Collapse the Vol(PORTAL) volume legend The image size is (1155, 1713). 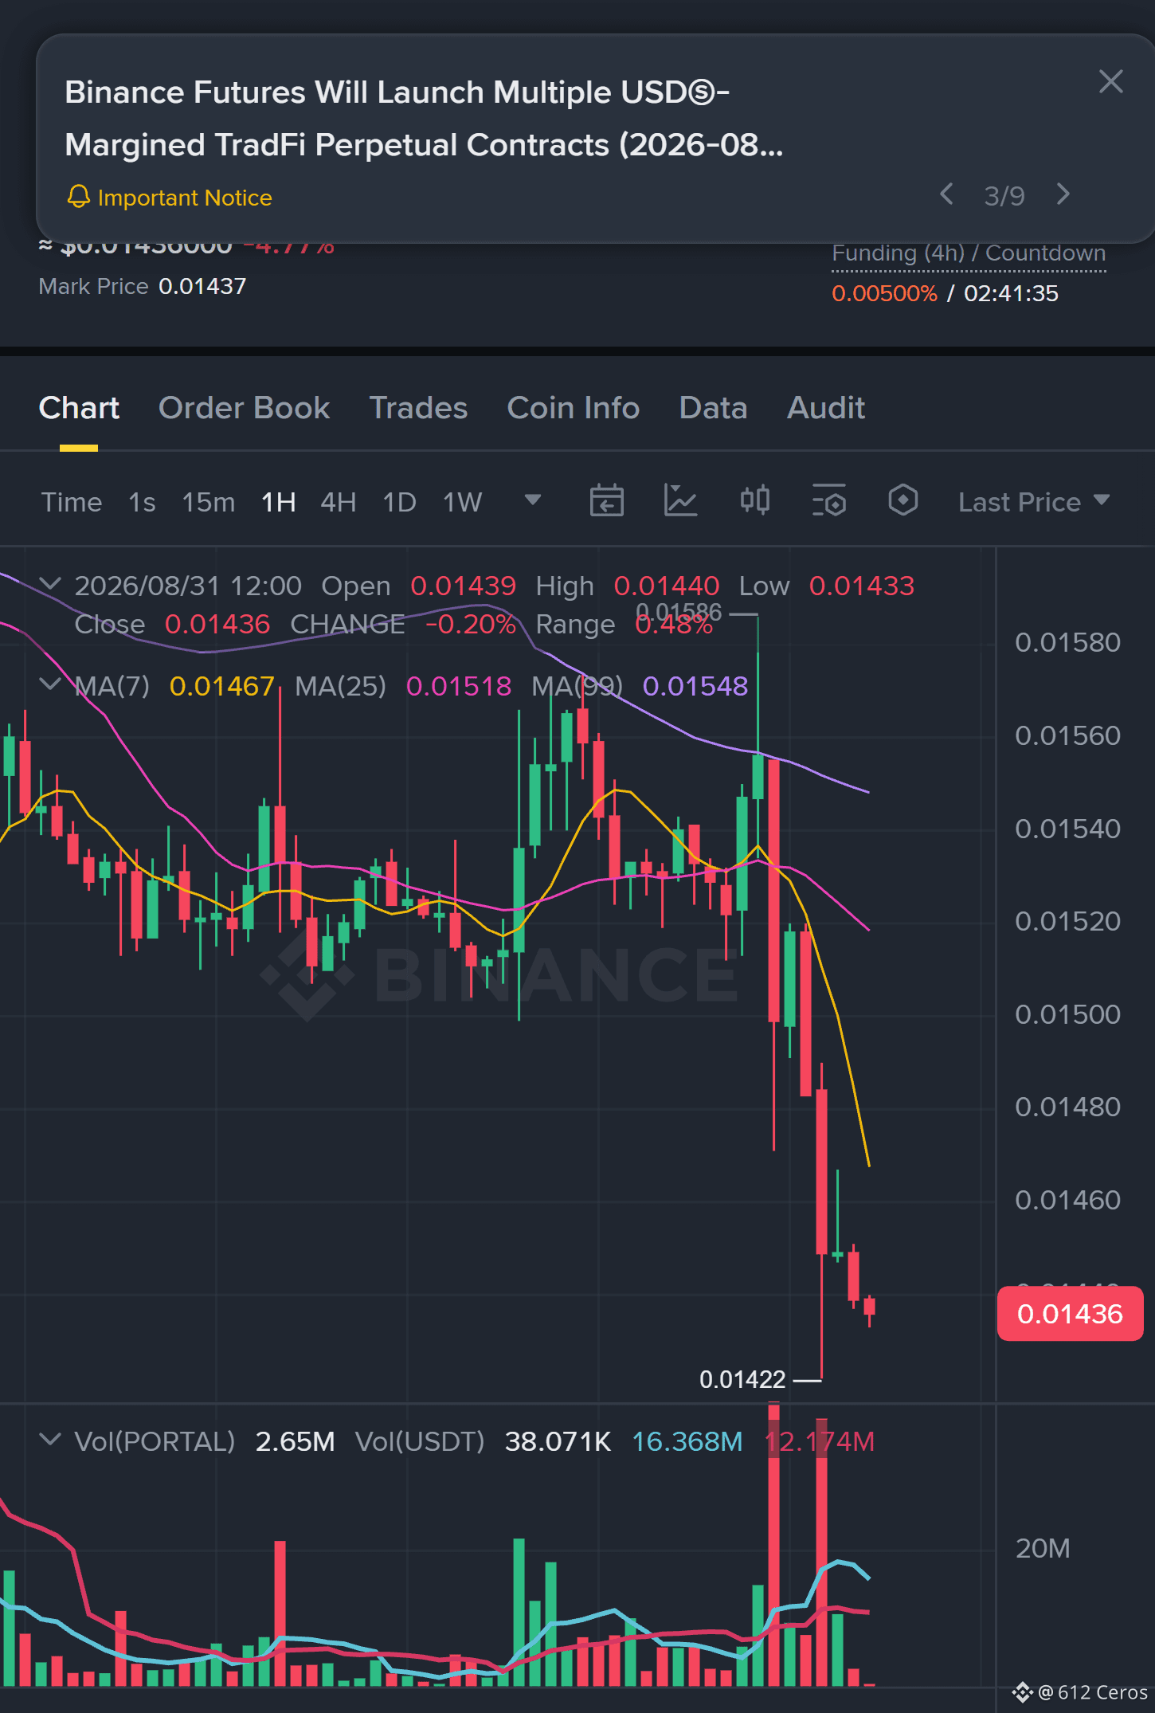pyautogui.click(x=50, y=1440)
